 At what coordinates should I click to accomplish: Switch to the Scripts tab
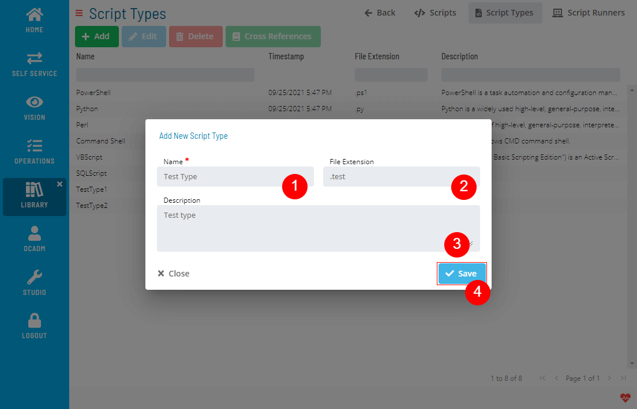[435, 13]
